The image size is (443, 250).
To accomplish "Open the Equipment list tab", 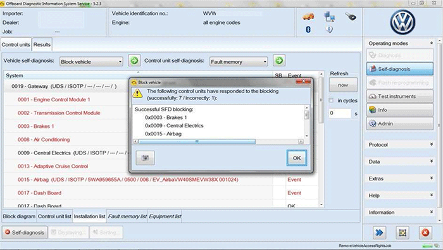I will coord(165,216).
